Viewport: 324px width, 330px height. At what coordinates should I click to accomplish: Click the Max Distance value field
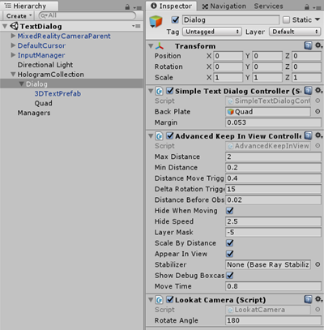pyautogui.click(x=273, y=156)
